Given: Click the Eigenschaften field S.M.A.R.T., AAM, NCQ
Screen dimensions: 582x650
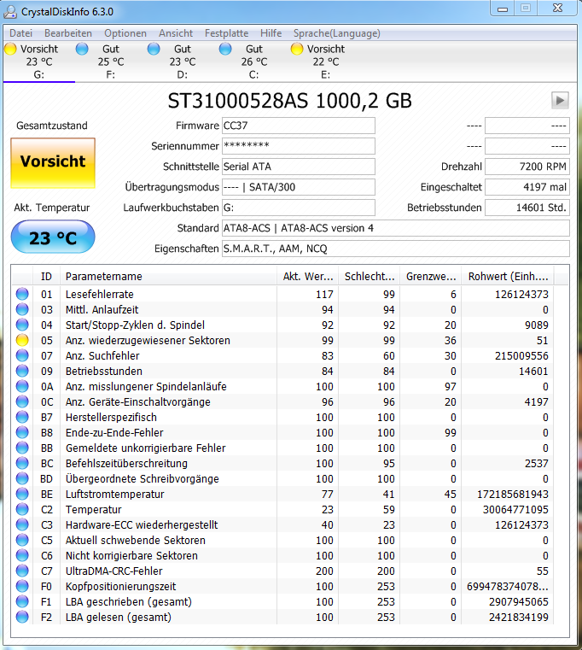Looking at the screenshot, I should point(396,249).
